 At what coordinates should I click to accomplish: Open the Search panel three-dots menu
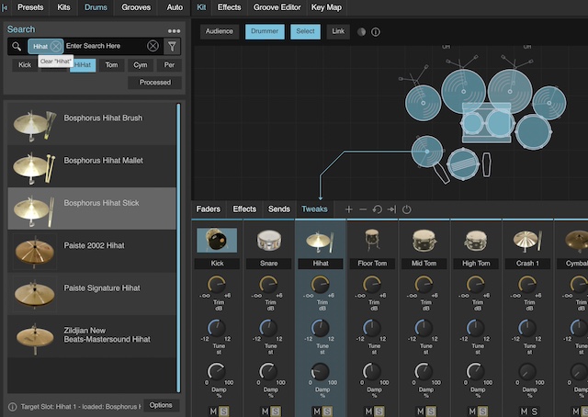[174, 30]
